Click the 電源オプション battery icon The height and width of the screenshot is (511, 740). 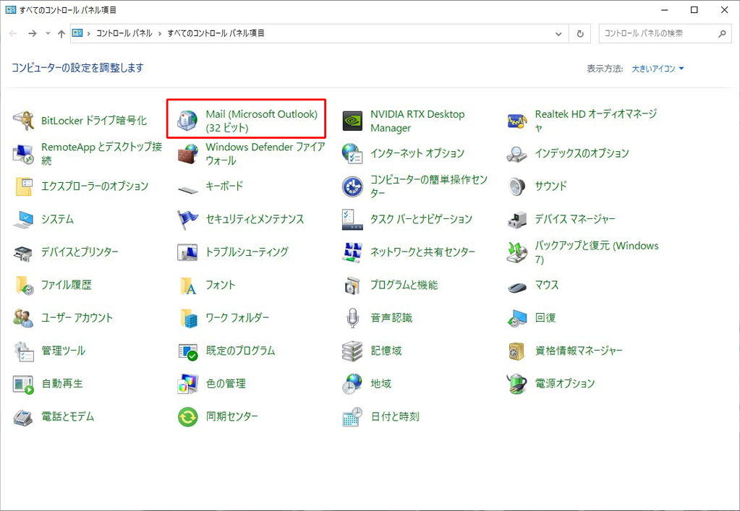pyautogui.click(x=516, y=385)
